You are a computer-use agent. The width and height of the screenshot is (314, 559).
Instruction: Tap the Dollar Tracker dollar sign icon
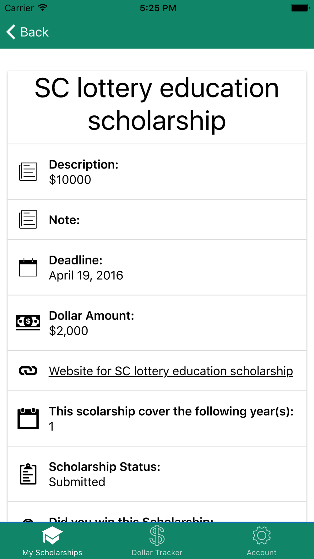[157, 535]
